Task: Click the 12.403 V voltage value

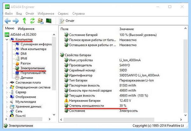Action: click(x=125, y=101)
